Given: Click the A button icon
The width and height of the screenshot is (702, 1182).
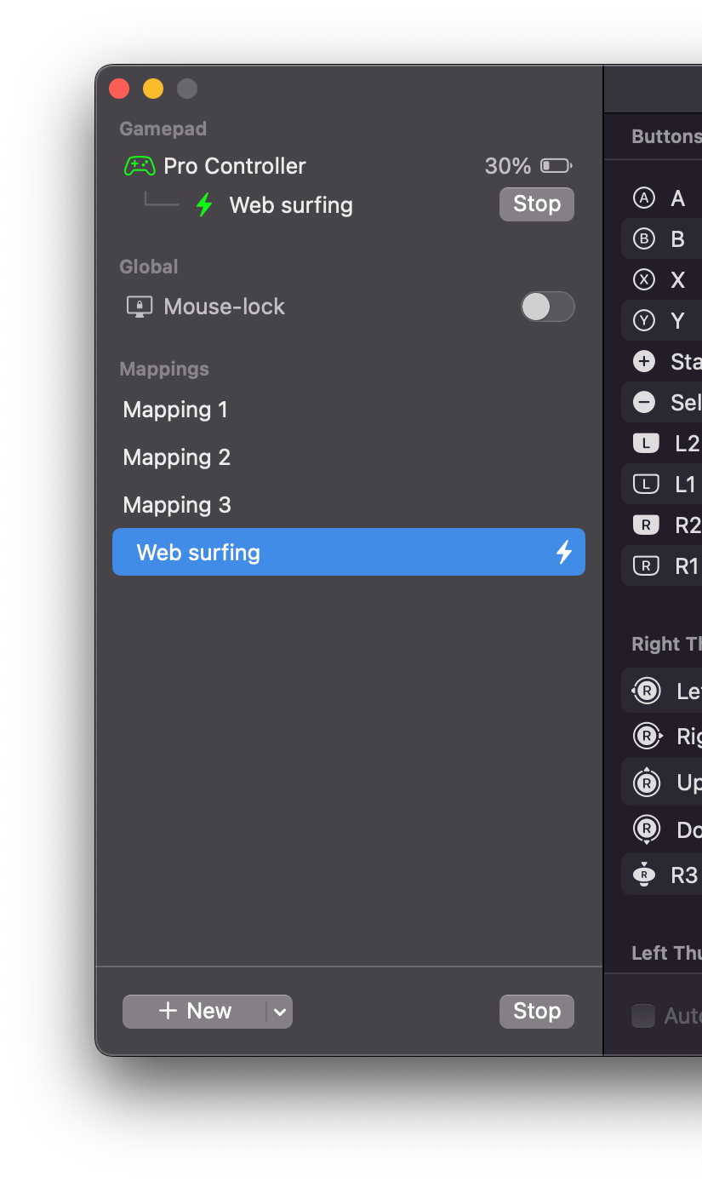Looking at the screenshot, I should [x=644, y=198].
